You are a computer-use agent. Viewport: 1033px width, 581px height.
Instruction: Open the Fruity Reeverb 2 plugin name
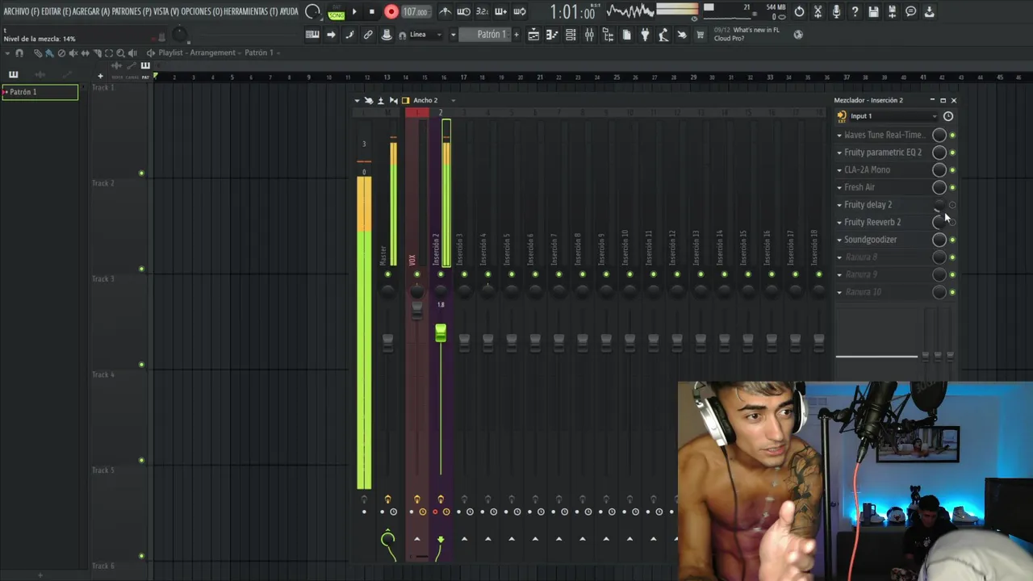click(872, 222)
